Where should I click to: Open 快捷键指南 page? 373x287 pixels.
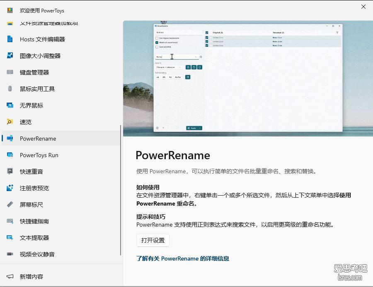61,221
